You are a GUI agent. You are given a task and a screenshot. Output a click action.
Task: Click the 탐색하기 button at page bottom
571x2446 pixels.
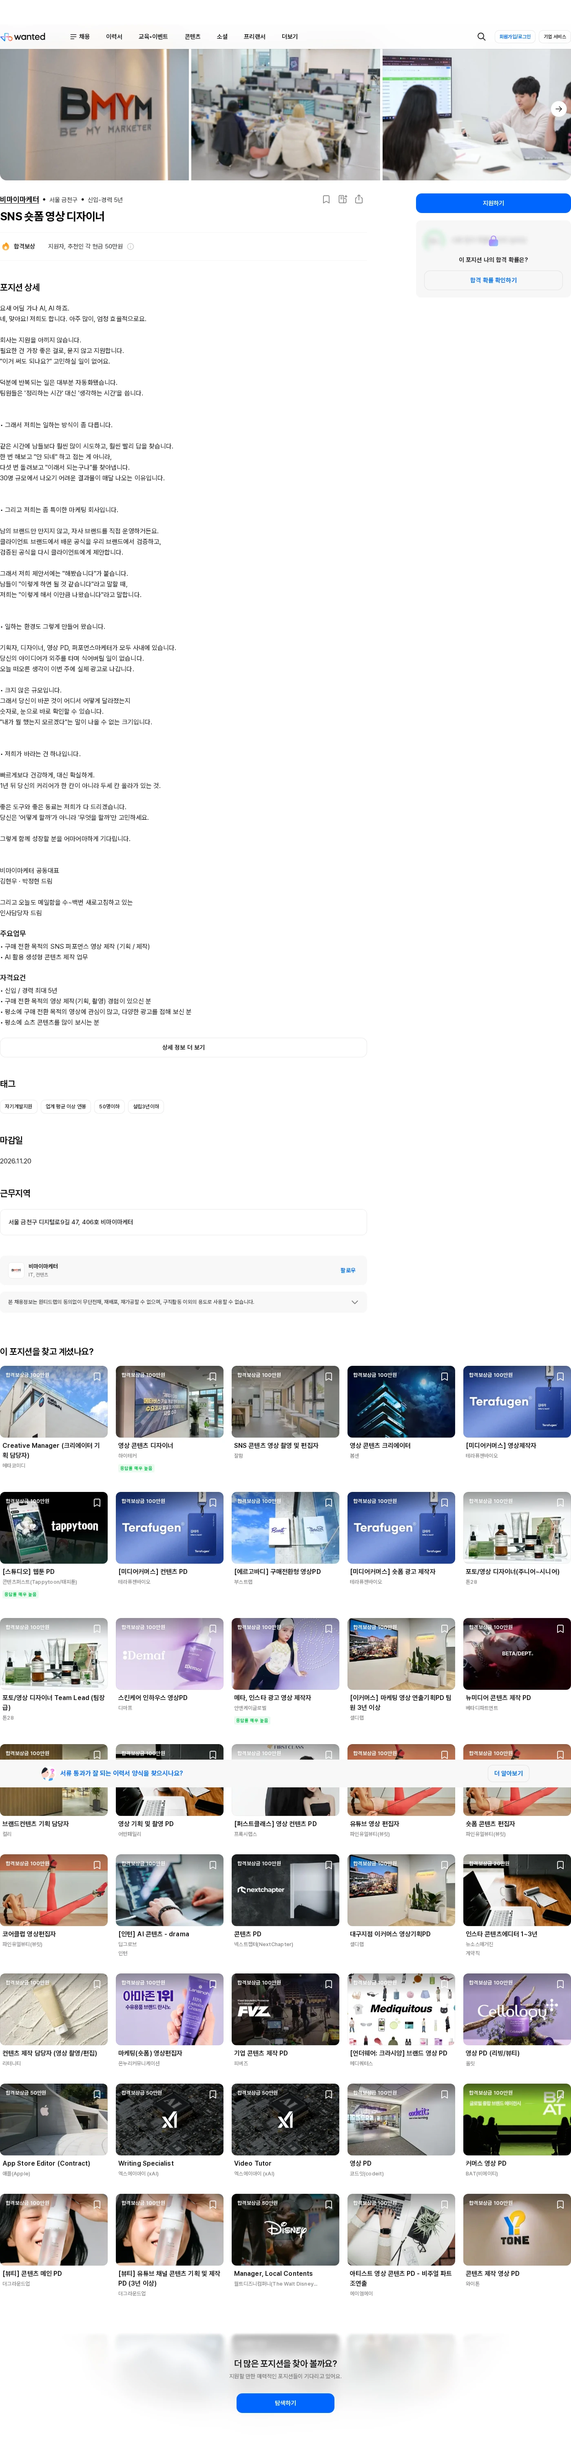click(285, 2403)
